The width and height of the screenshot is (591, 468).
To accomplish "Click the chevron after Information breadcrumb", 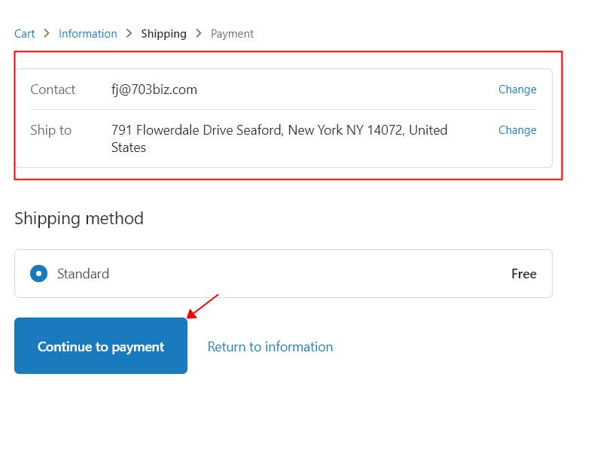I will pyautogui.click(x=129, y=34).
